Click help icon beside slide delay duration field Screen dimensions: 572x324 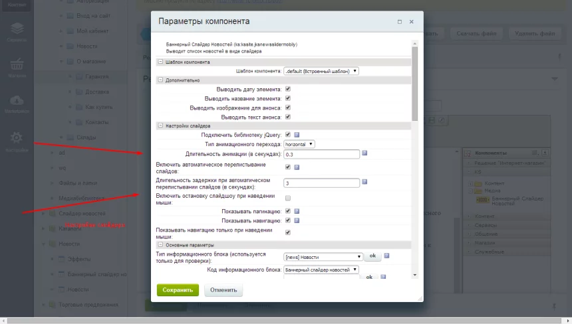365,182
